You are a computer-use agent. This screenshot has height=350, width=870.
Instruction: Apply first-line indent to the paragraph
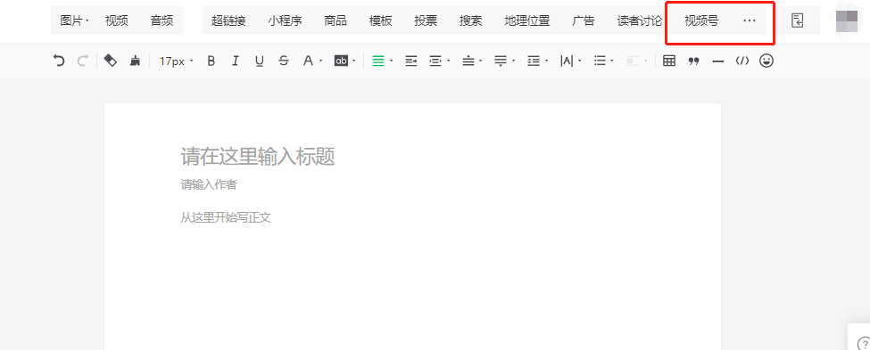point(410,61)
